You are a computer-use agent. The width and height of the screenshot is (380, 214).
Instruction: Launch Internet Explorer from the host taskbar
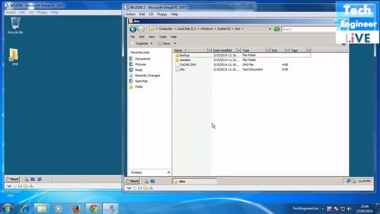(x=24, y=209)
